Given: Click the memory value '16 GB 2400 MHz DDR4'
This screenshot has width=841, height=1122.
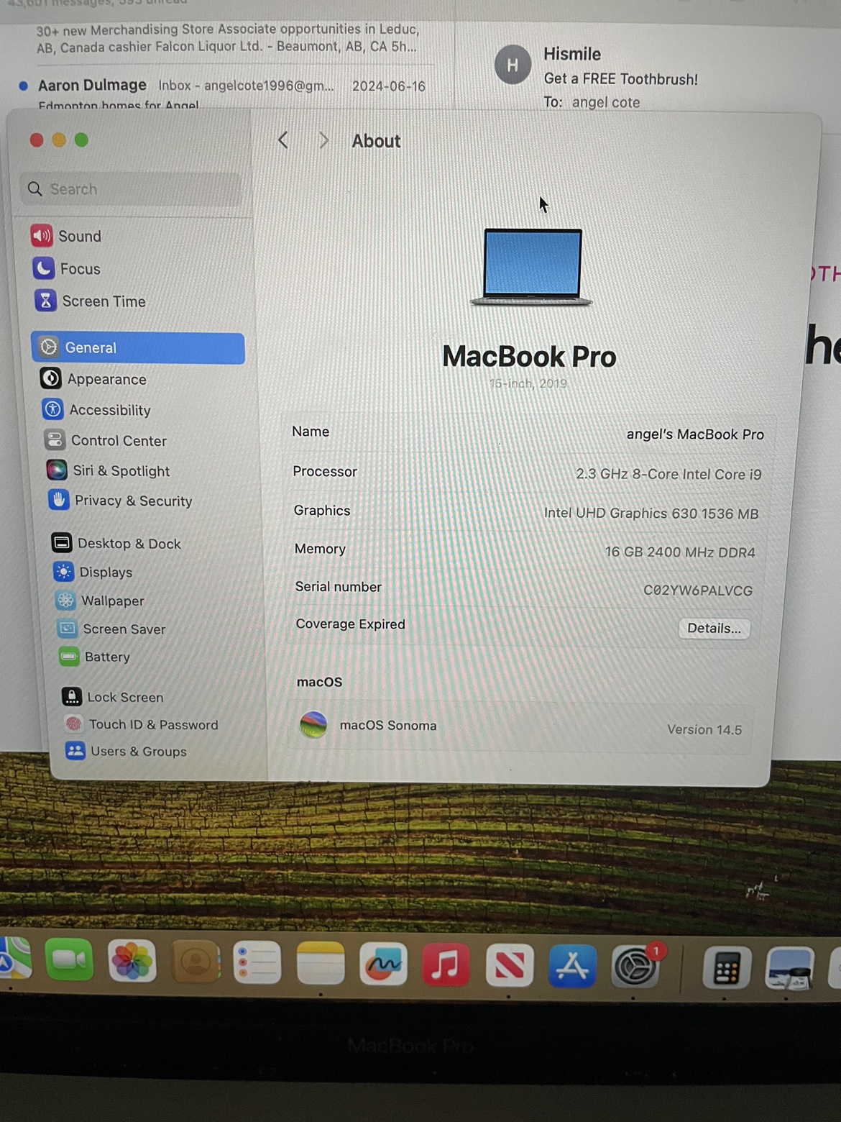Looking at the screenshot, I should point(680,552).
